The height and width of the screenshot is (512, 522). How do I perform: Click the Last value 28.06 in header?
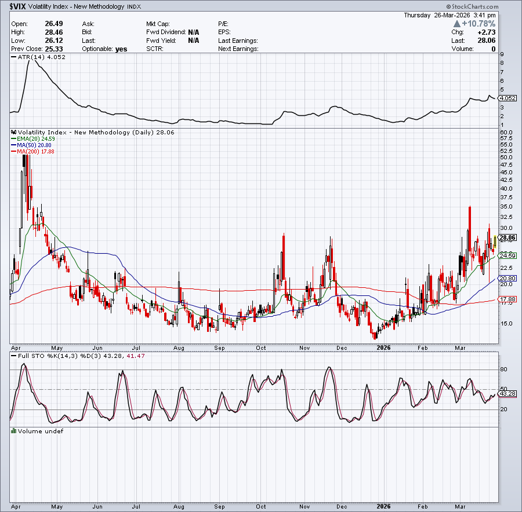tap(487, 41)
